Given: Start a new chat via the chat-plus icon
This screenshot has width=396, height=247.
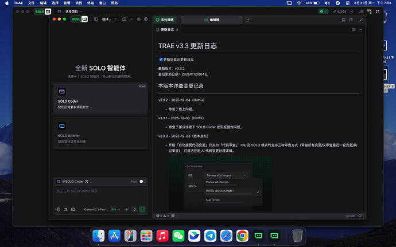Looking at the screenshot, I should pyautogui.click(x=124, y=19).
